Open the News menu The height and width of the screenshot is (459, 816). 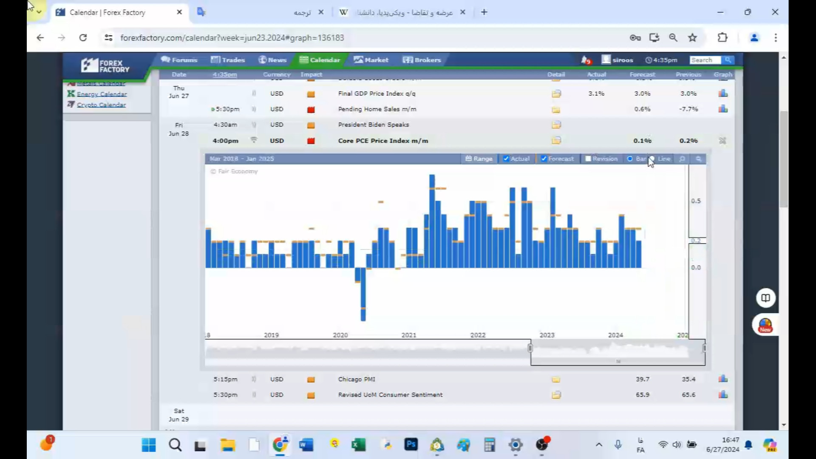pos(272,60)
